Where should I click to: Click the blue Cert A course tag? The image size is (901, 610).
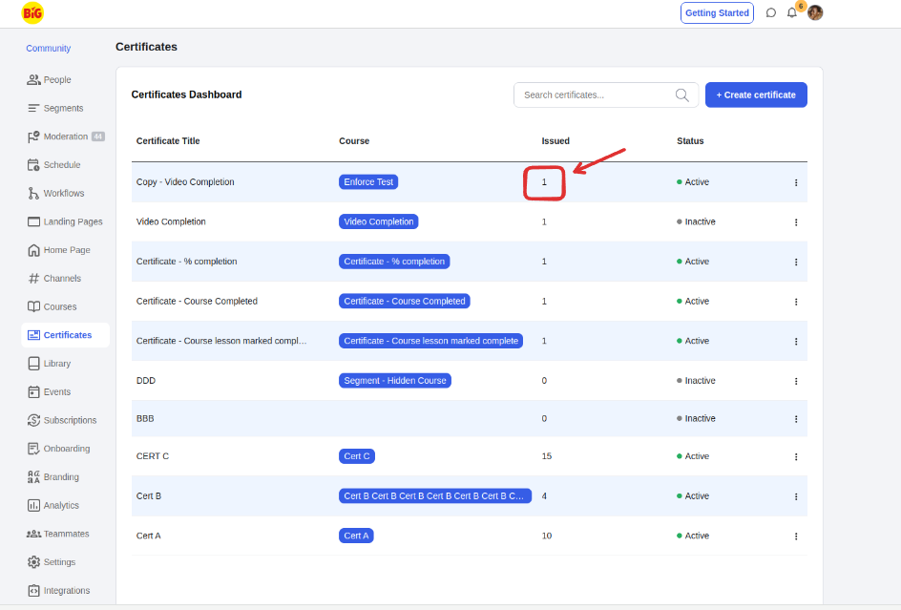click(356, 536)
